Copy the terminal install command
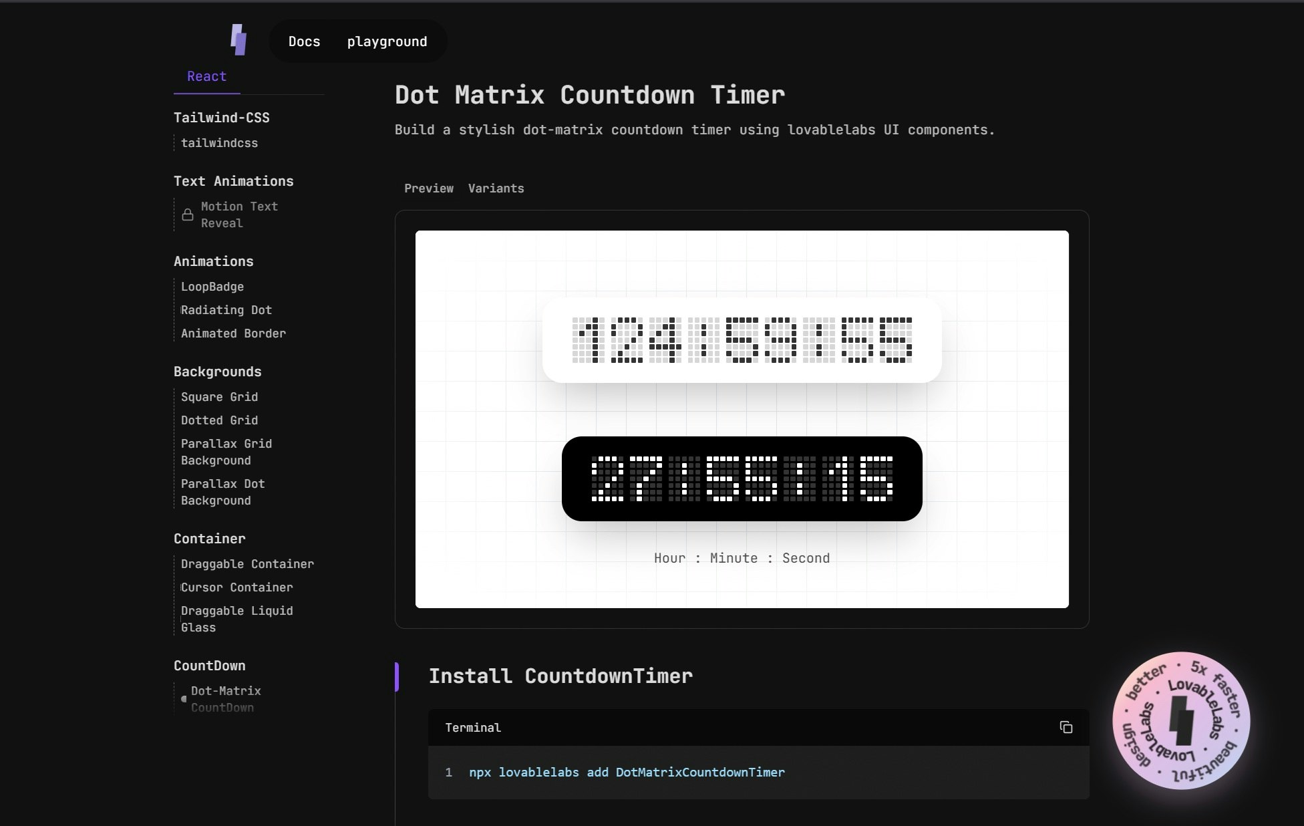 pos(1066,727)
